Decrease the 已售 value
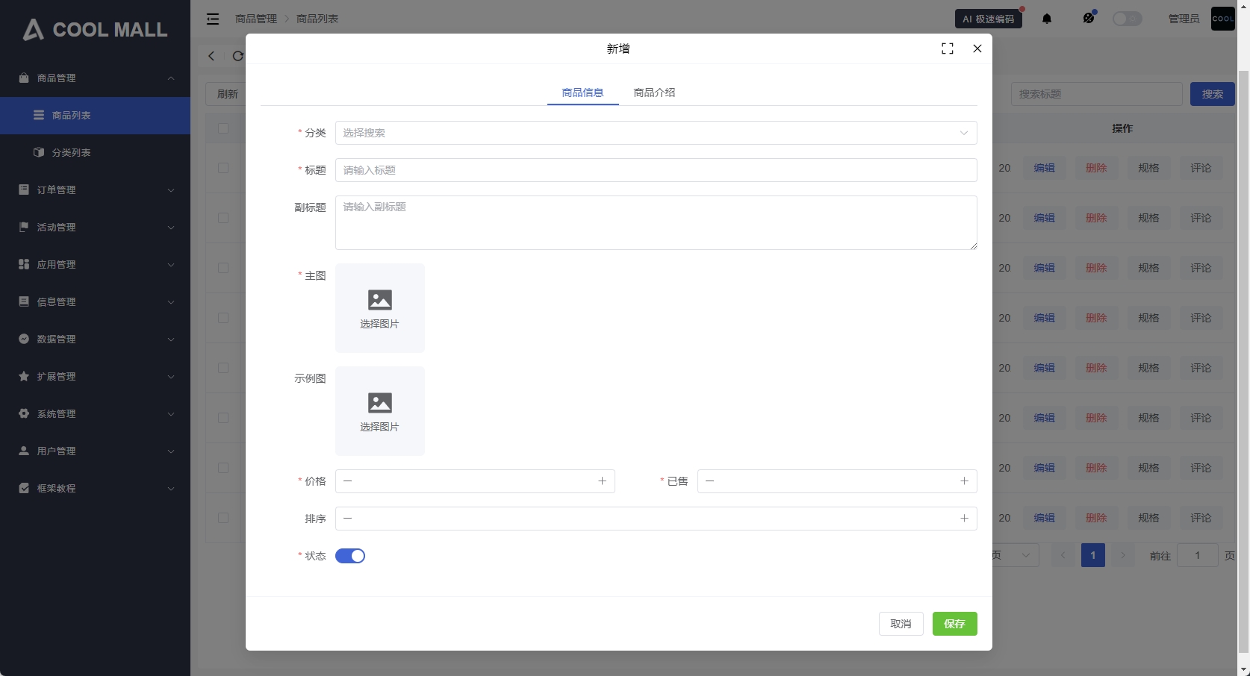1250x676 pixels. [x=710, y=481]
